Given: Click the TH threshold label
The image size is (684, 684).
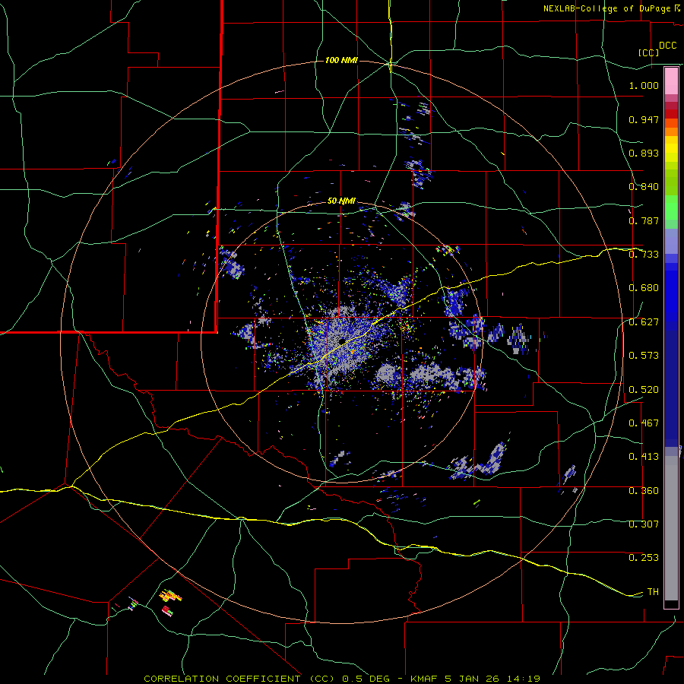Looking at the screenshot, I should [x=653, y=592].
